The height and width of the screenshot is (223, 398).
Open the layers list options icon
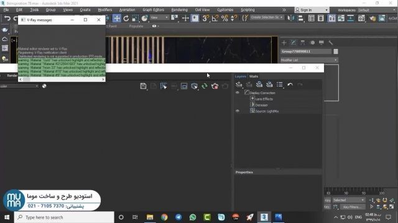[x=280, y=84]
